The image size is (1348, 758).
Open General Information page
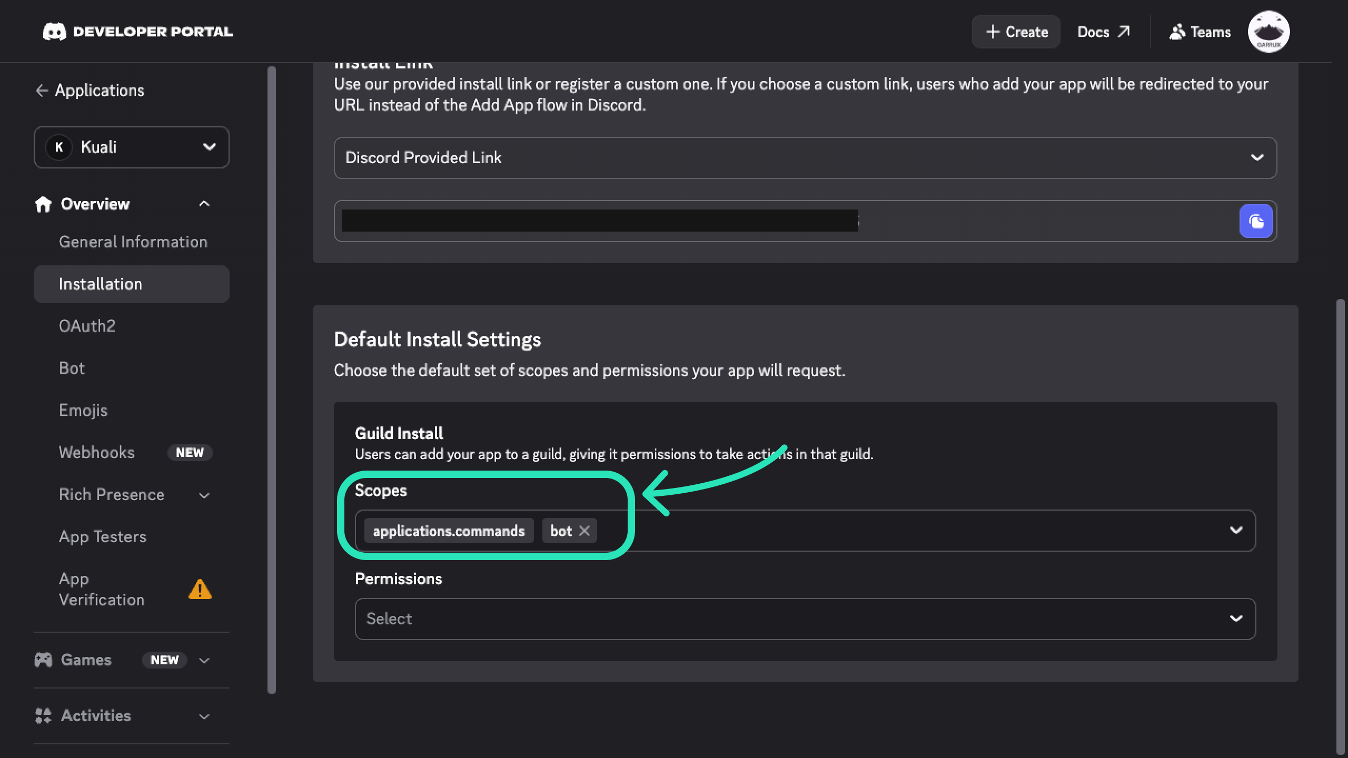pos(133,242)
